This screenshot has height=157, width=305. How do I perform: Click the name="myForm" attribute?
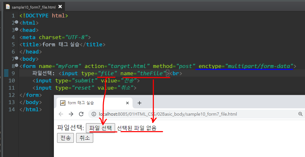point(60,66)
